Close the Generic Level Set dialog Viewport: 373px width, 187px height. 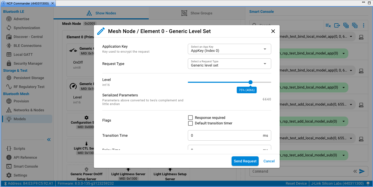click(273, 31)
